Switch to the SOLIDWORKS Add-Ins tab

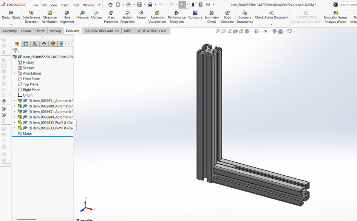(x=102, y=31)
